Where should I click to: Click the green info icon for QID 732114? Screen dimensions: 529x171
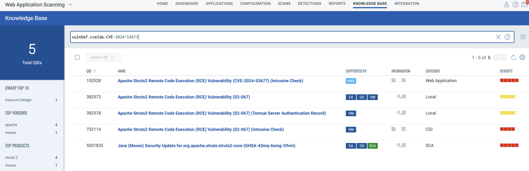coord(393,129)
